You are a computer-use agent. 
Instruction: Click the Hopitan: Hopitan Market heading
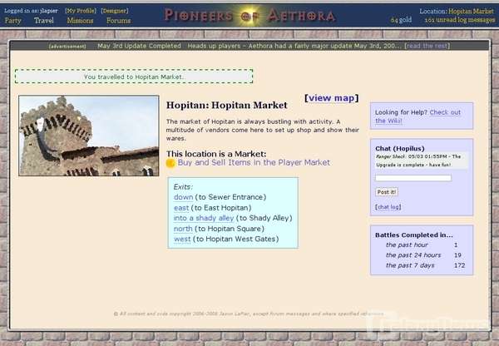226,106
